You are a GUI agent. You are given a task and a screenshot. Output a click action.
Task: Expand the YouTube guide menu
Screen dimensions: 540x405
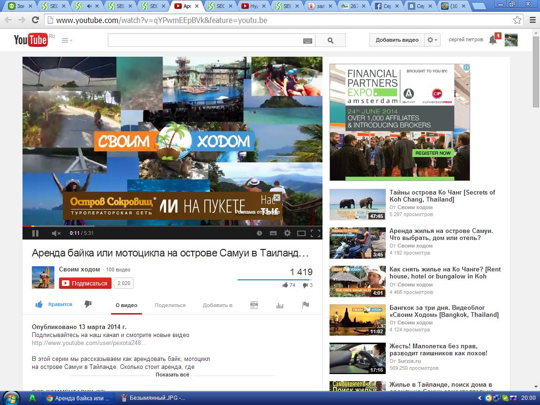(x=67, y=40)
